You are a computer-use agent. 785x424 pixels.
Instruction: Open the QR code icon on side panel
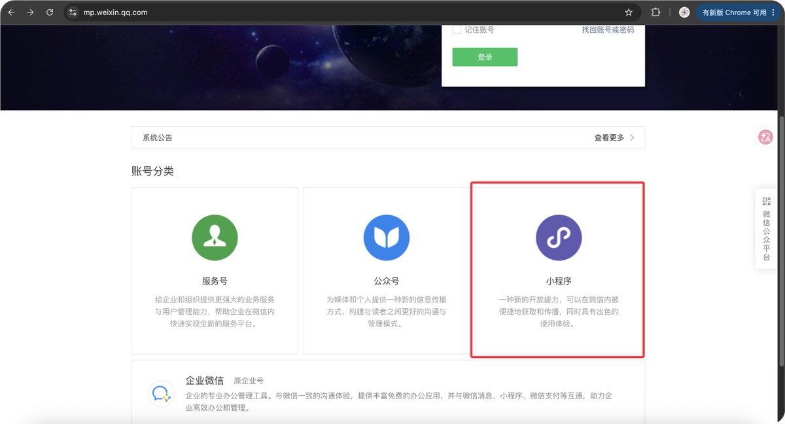coord(767,202)
